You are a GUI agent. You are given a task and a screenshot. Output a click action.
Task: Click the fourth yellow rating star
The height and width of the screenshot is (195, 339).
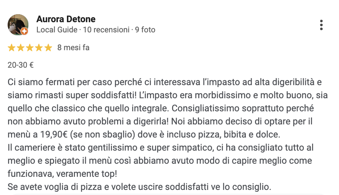[39, 48]
